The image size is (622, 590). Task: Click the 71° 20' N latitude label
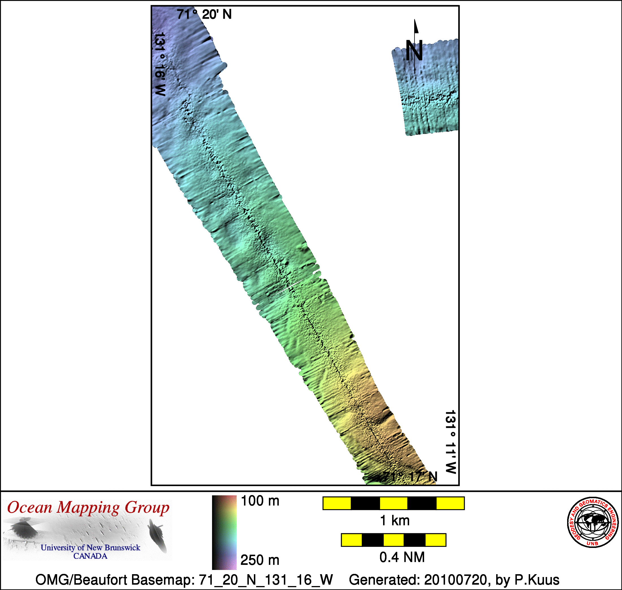pyautogui.click(x=204, y=14)
